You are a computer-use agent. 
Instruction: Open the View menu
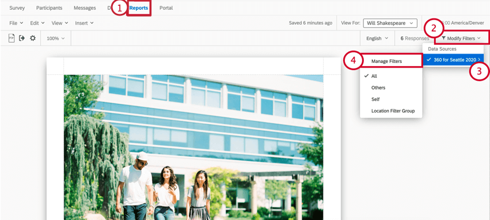60,23
